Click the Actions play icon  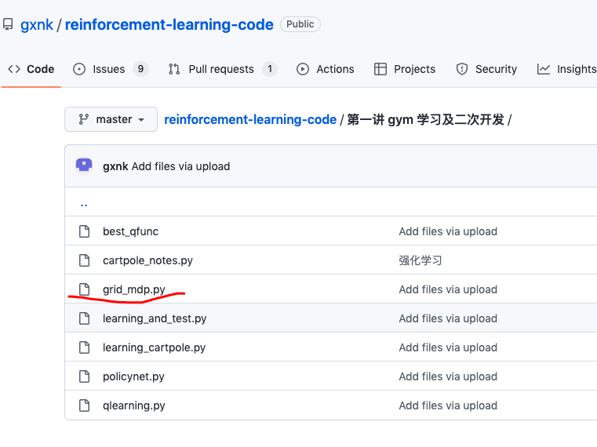coord(303,69)
